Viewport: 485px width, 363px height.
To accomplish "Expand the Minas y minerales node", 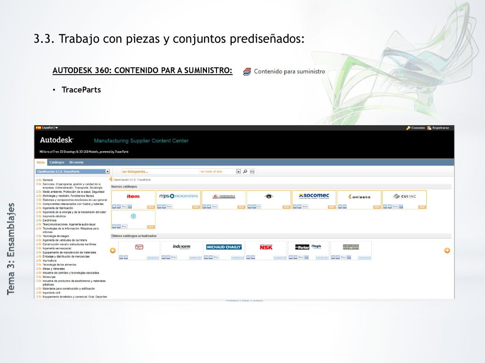I will (37, 268).
